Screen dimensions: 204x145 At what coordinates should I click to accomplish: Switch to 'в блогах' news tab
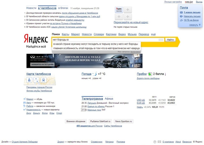[x=63, y=8]
